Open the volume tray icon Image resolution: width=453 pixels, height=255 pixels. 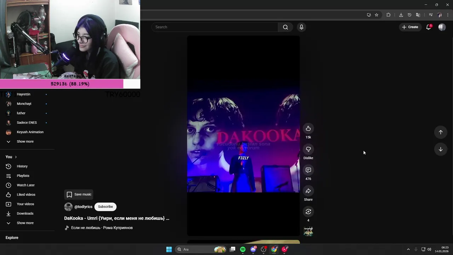(x=429, y=249)
